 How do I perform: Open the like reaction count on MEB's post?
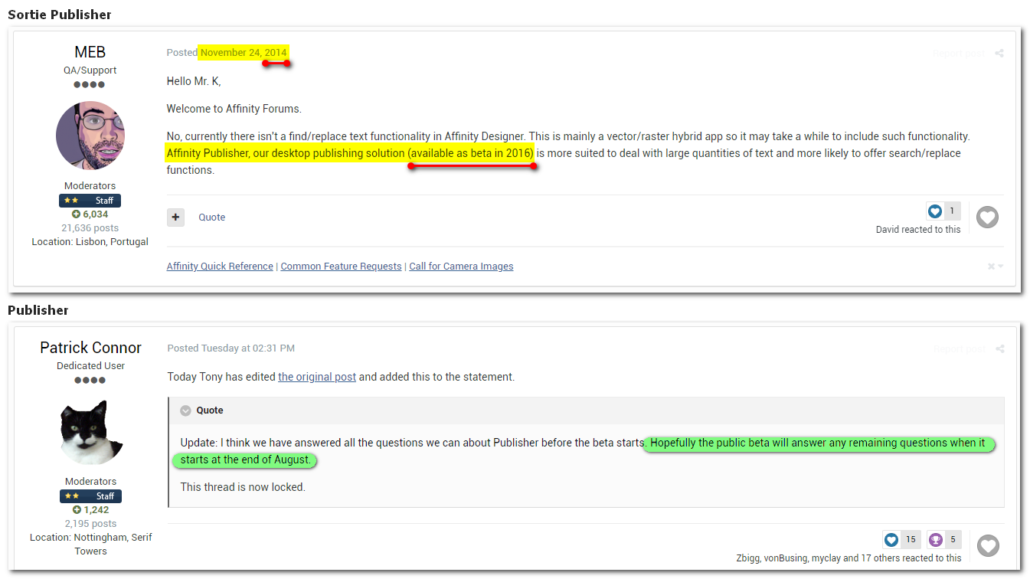pyautogui.click(x=943, y=211)
